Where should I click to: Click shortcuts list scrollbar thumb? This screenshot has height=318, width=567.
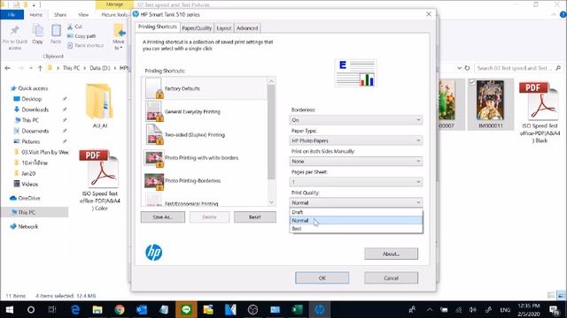tap(271, 132)
